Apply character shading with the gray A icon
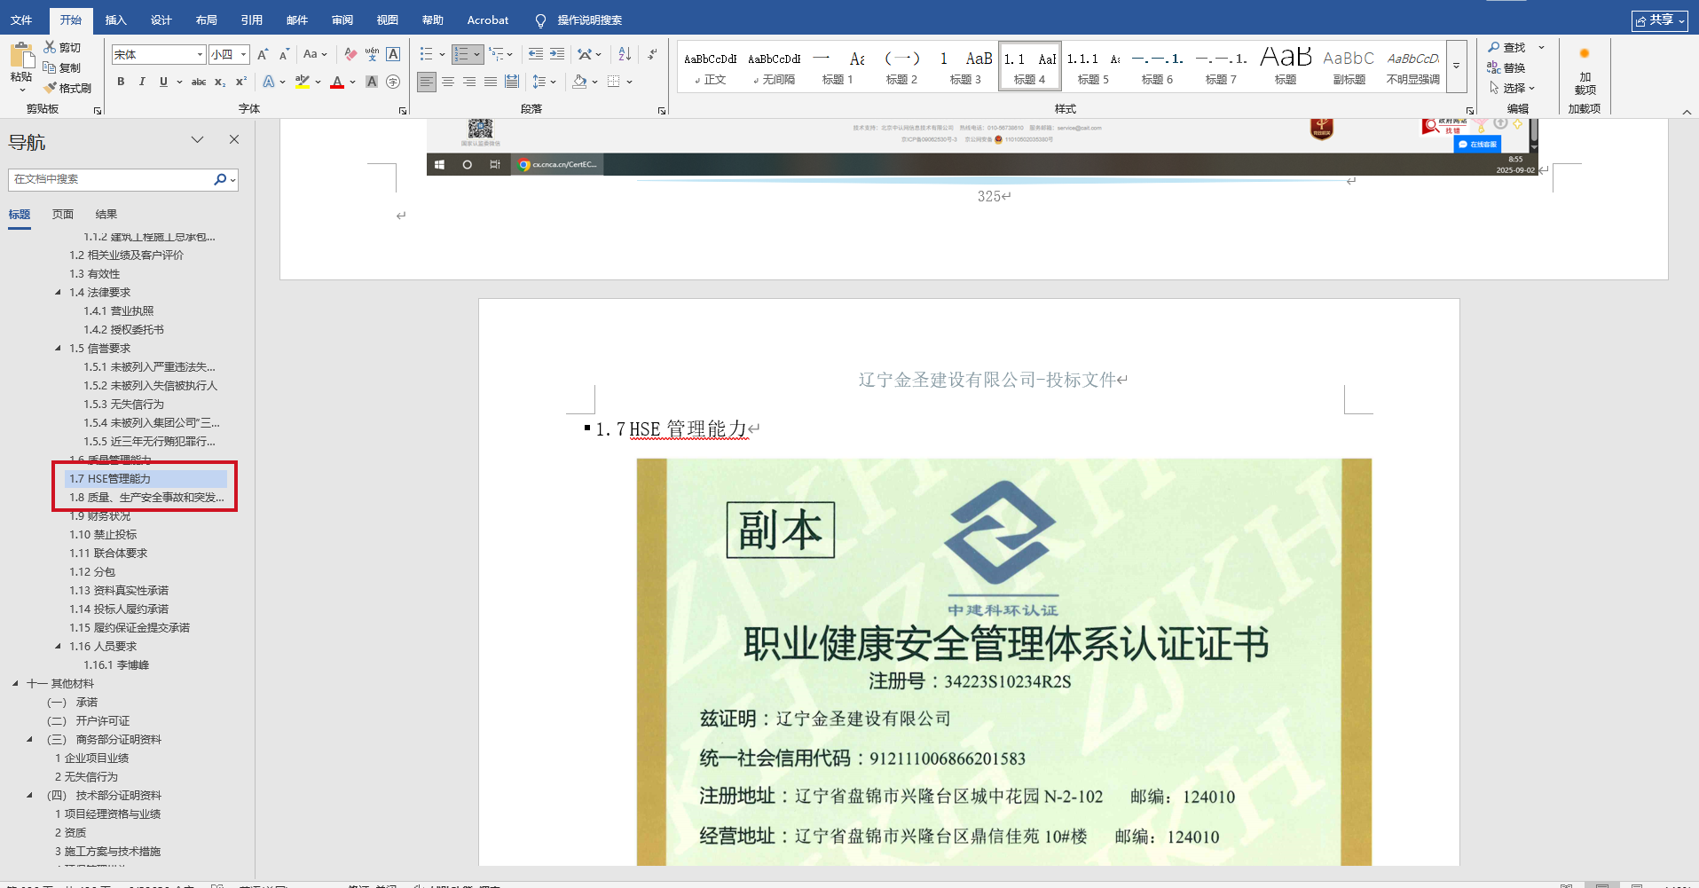The height and width of the screenshot is (888, 1699). tap(372, 82)
